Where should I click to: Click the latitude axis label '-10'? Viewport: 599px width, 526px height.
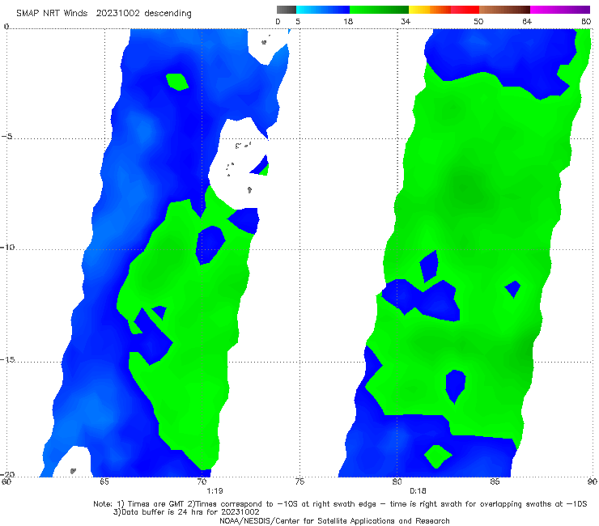click(x=7, y=247)
